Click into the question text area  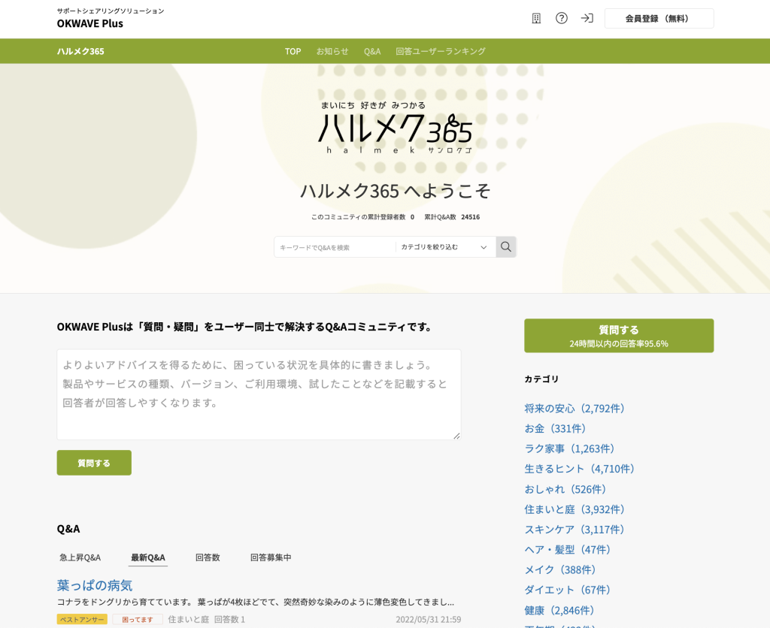259,394
